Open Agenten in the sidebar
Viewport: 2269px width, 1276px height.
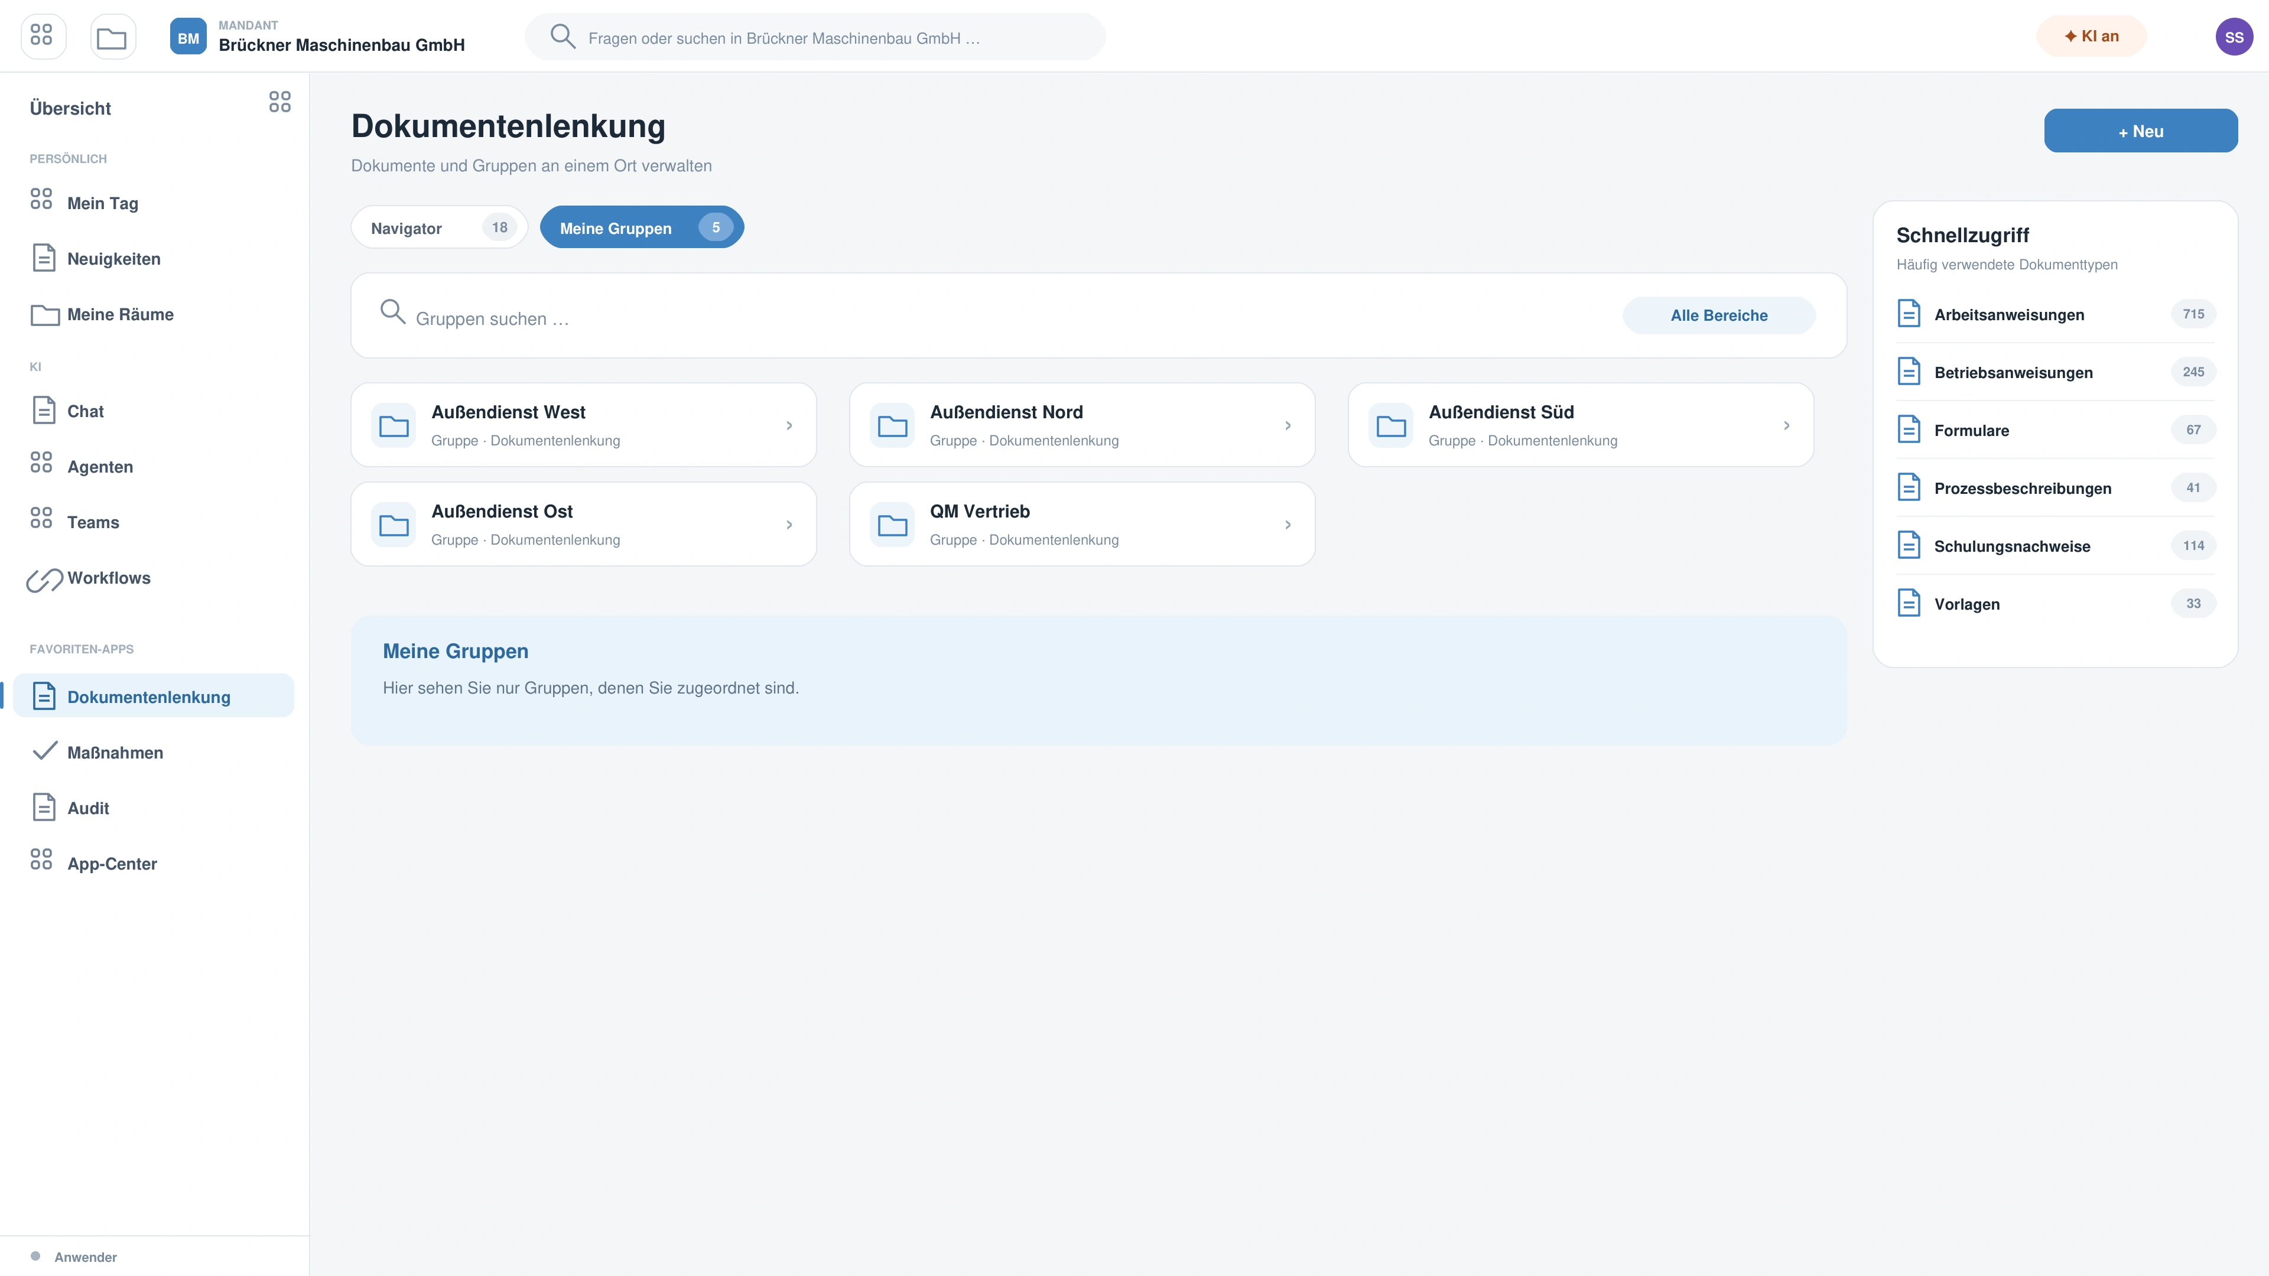pos(153,467)
